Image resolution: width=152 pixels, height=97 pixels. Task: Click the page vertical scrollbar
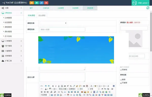151,32
